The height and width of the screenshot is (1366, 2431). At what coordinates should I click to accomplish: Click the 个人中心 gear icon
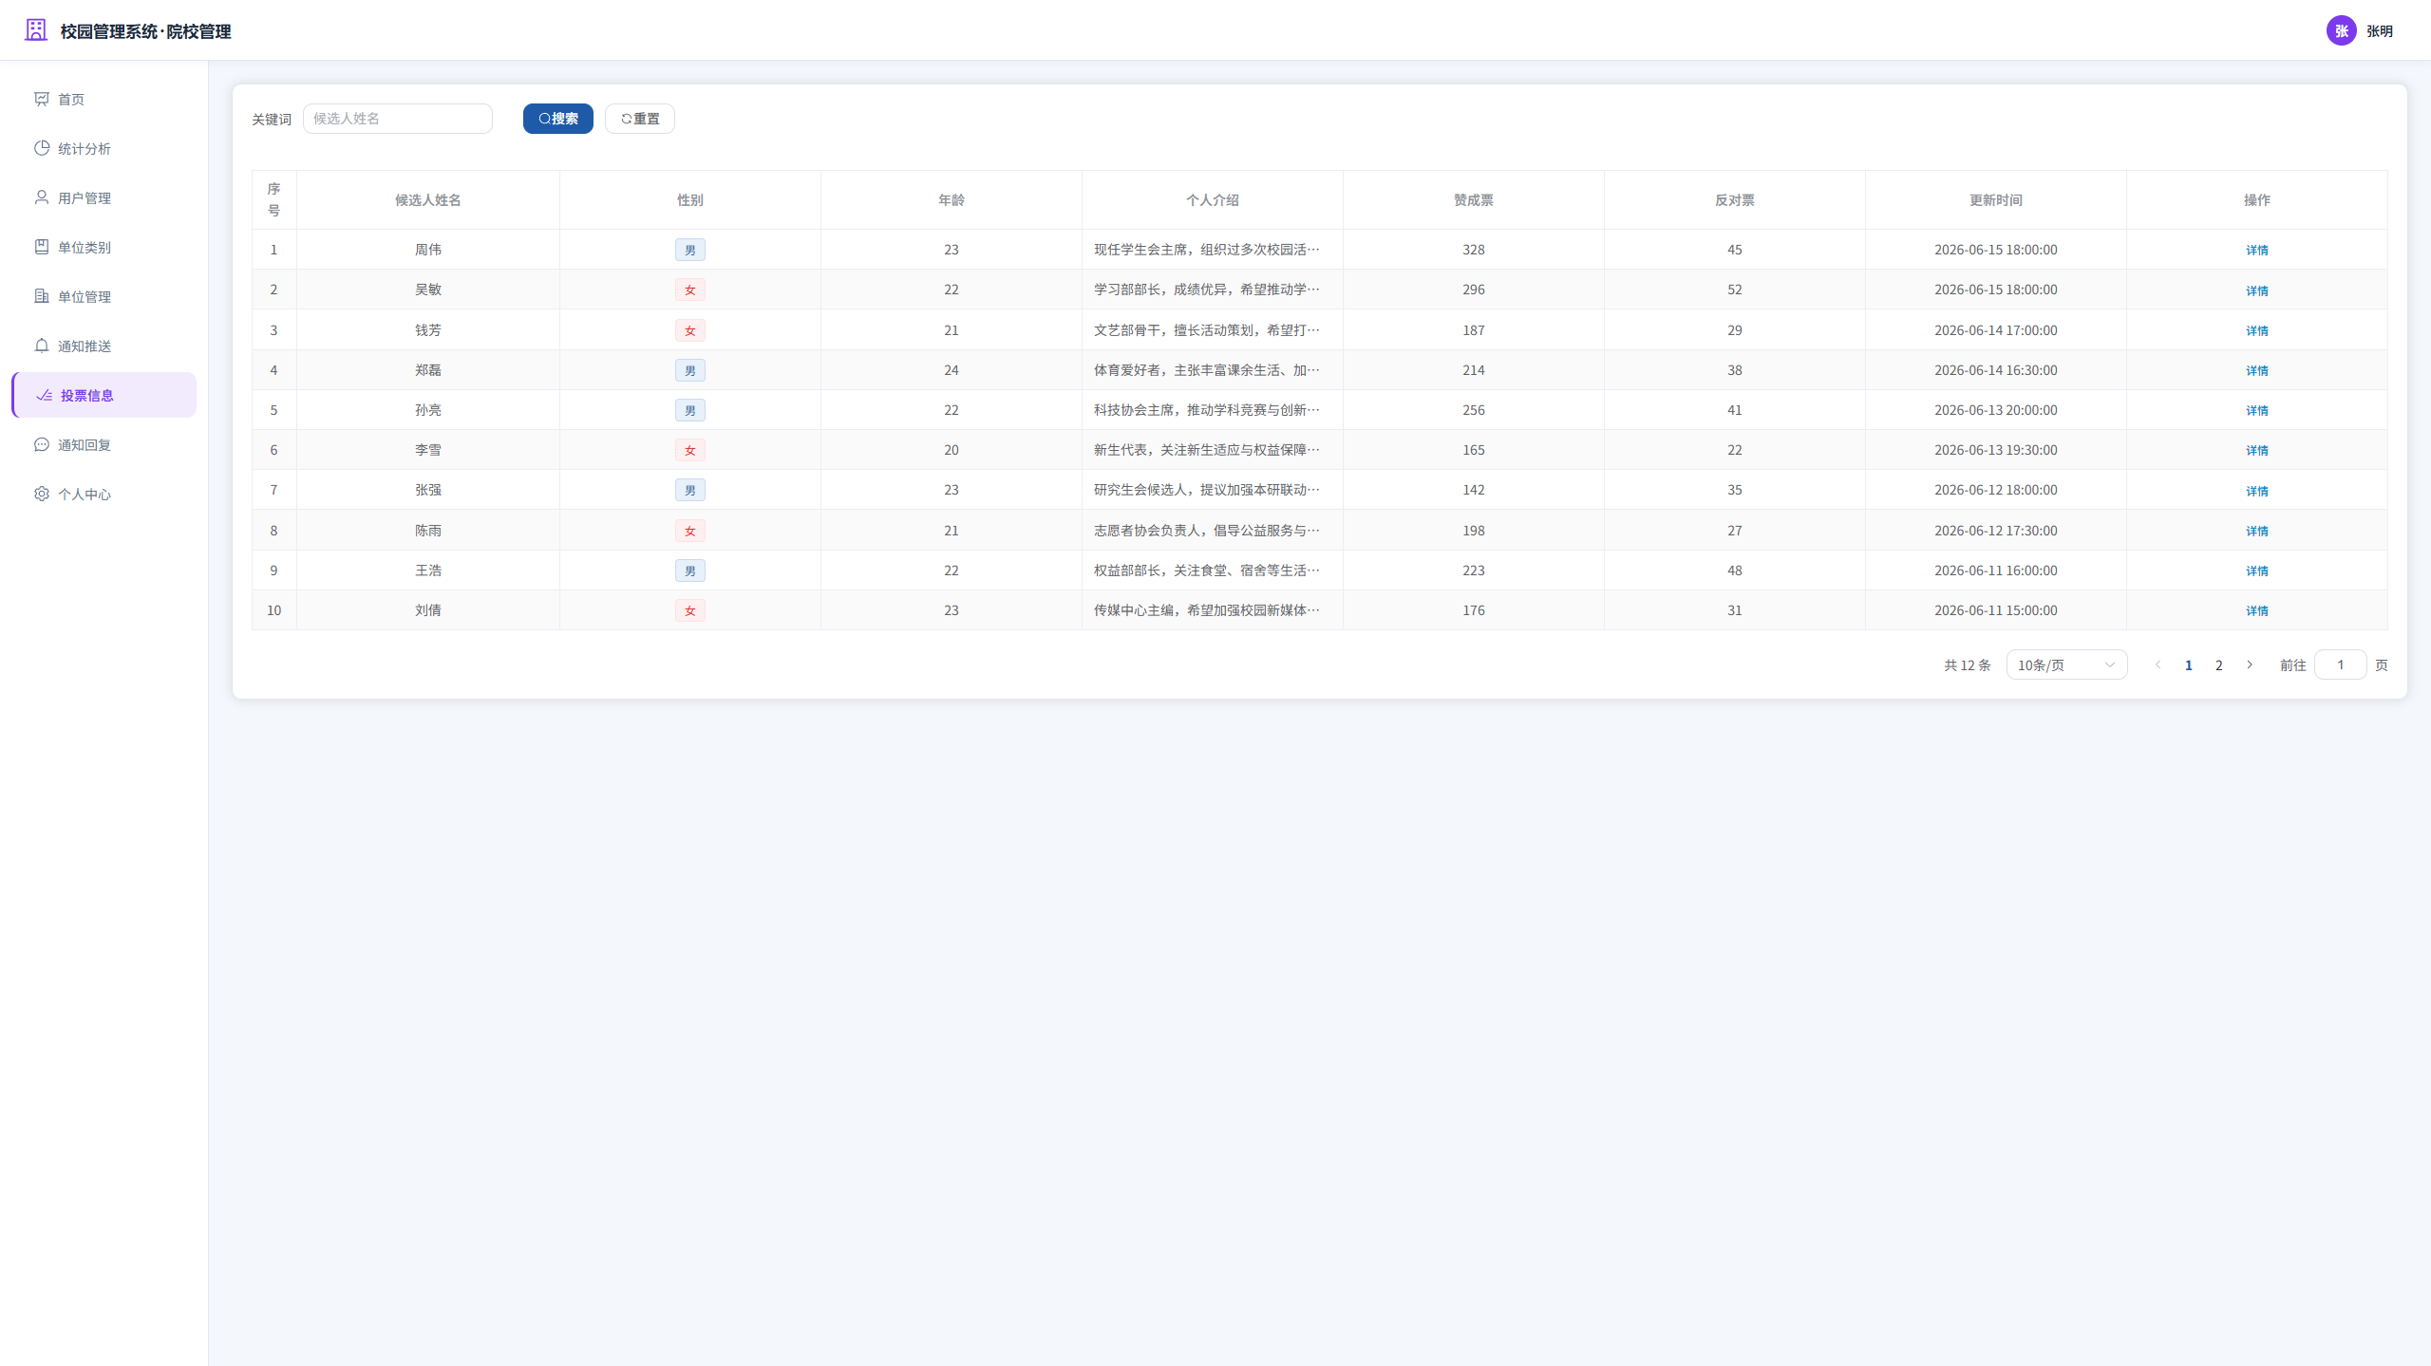coord(42,494)
